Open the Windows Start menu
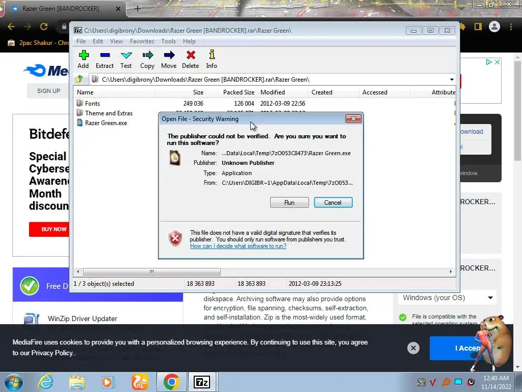The height and width of the screenshot is (392, 522). point(13,382)
